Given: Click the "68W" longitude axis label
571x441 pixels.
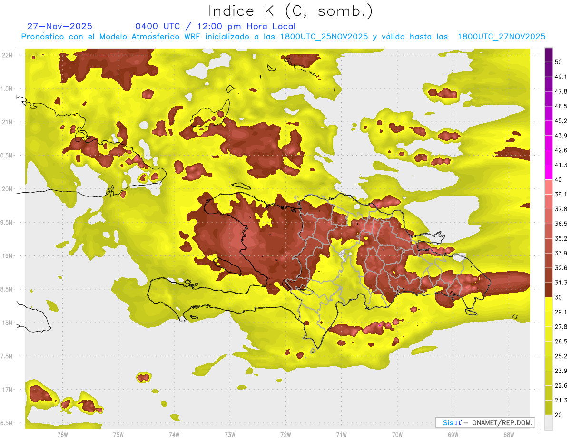Looking at the screenshot, I should pyautogui.click(x=508, y=434).
